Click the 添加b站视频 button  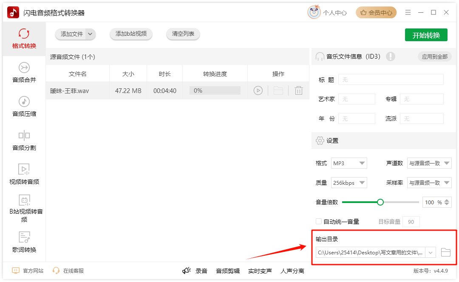pos(131,34)
